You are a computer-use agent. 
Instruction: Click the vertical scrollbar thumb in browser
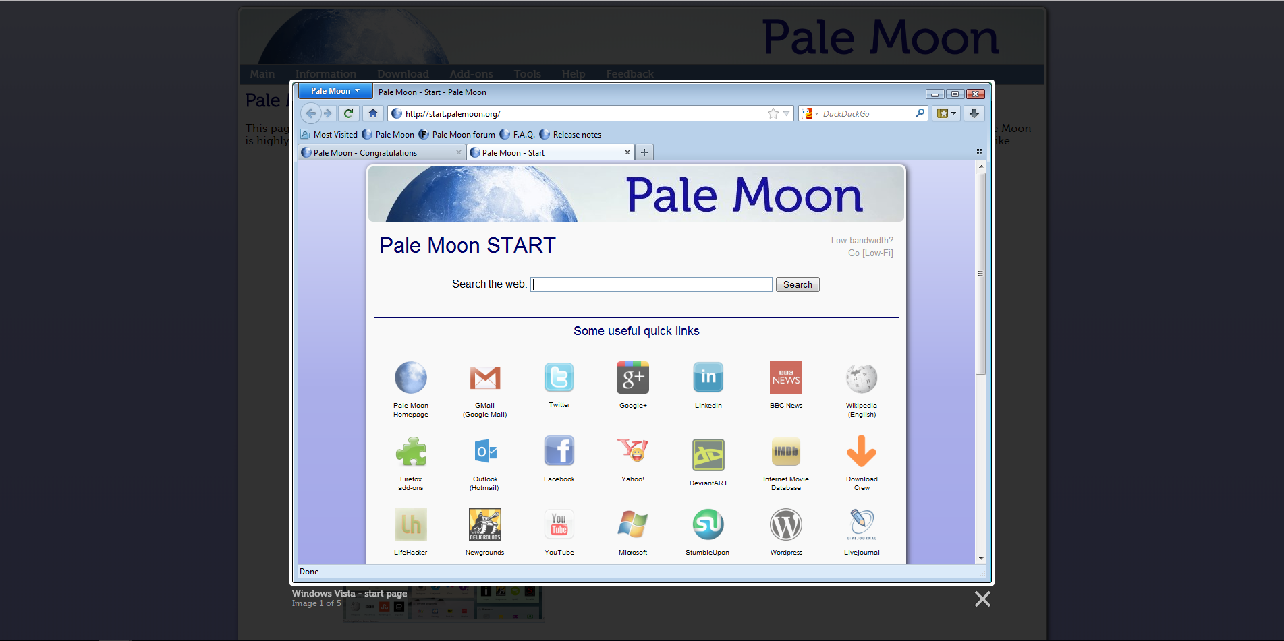coord(981,273)
